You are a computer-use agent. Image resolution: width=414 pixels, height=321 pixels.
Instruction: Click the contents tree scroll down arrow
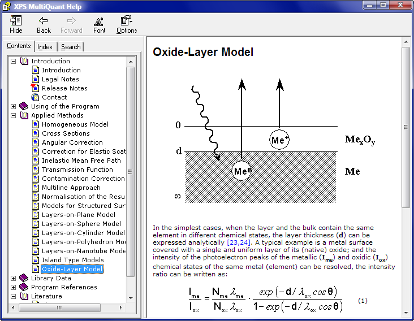point(131,298)
